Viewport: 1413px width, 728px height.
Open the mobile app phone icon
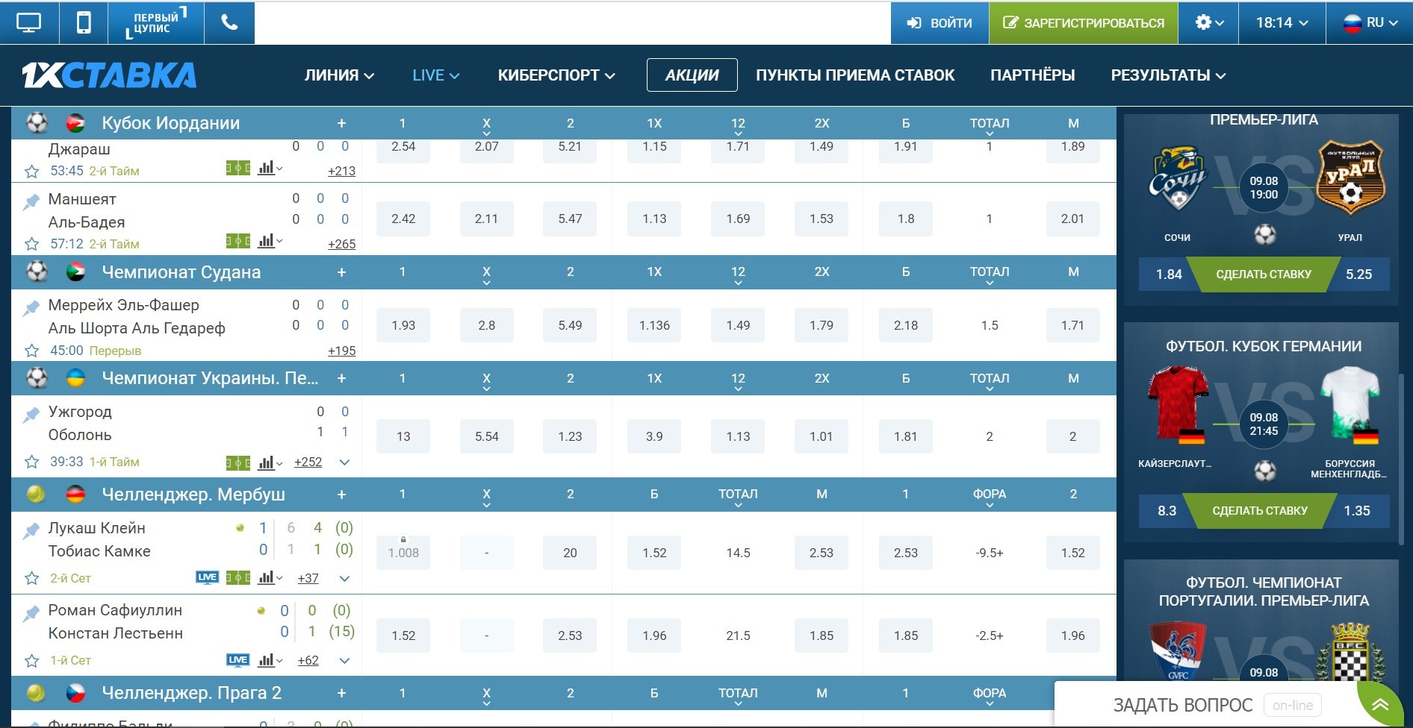[x=84, y=23]
